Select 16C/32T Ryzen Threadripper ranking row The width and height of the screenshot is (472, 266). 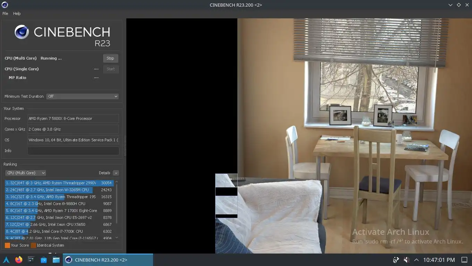click(59, 197)
